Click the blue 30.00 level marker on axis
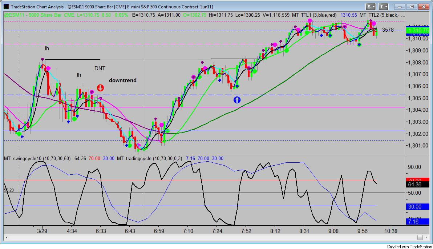 point(418,207)
